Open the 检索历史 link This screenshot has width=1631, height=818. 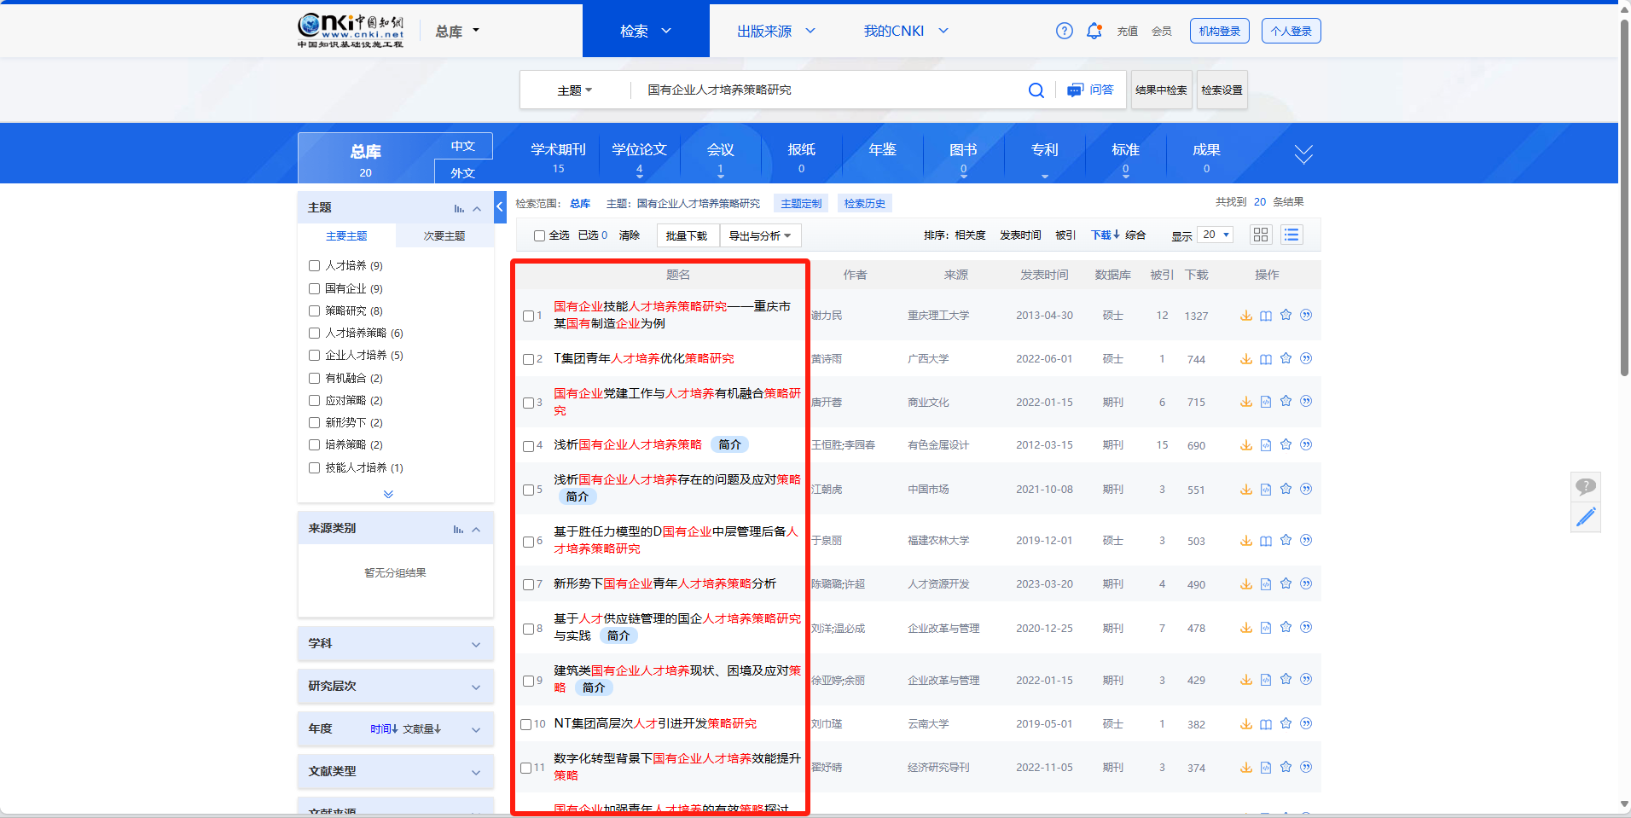(x=864, y=204)
